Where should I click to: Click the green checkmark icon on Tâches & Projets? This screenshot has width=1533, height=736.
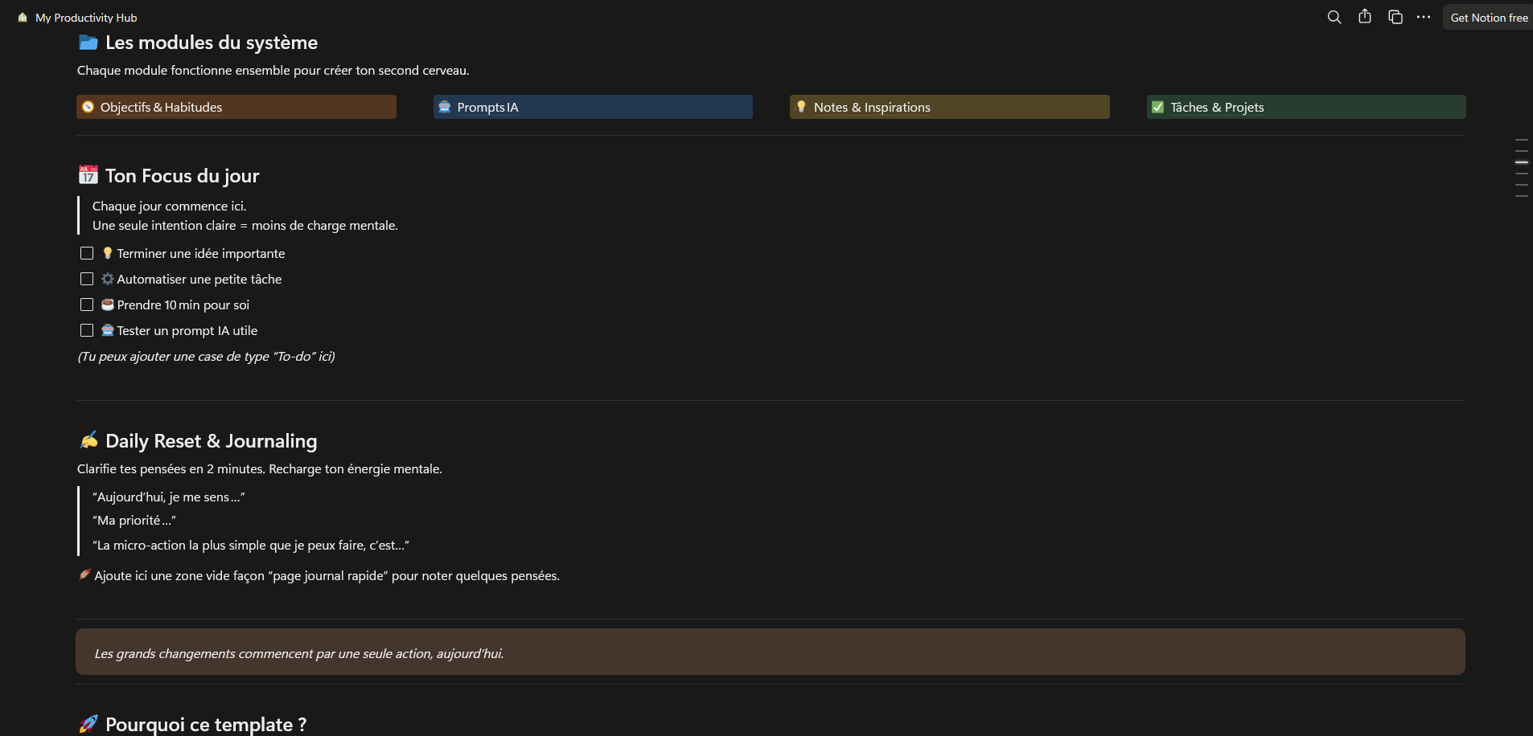[x=1157, y=107]
